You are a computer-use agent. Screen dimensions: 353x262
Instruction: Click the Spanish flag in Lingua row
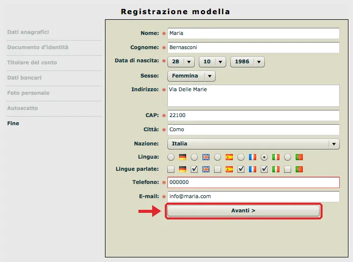[229, 157]
